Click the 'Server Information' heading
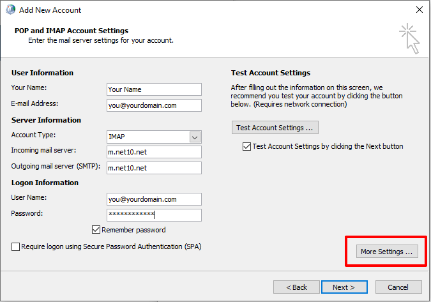The image size is (431, 302). (x=46, y=120)
